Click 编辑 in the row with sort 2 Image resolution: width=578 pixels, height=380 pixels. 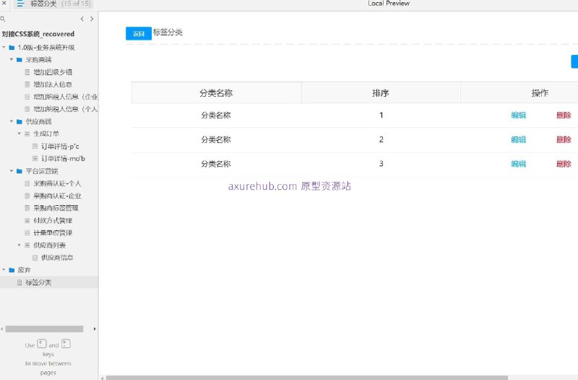518,139
